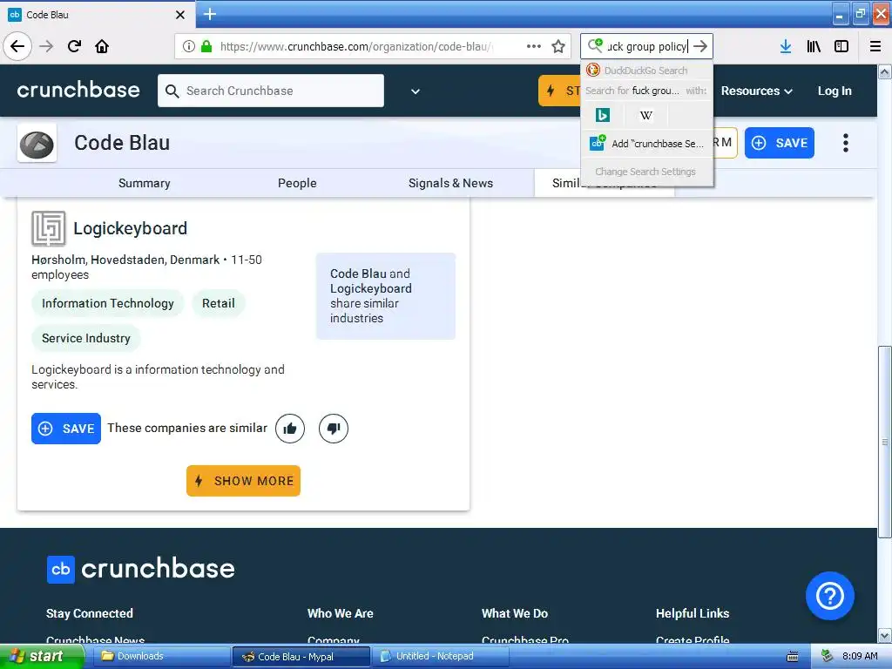892x669 pixels.
Task: Add crunchbase Search engine
Action: (x=647, y=144)
